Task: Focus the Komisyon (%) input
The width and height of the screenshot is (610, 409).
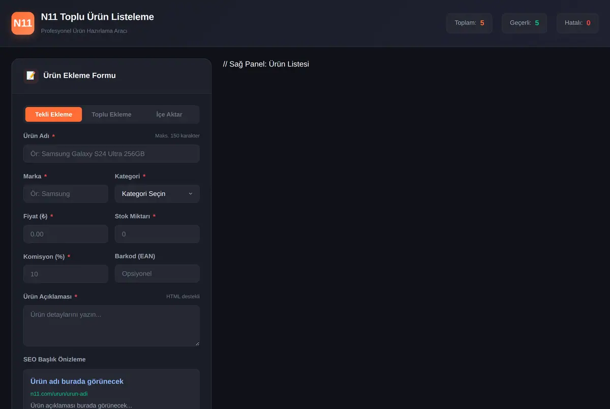Action: pyautogui.click(x=66, y=274)
